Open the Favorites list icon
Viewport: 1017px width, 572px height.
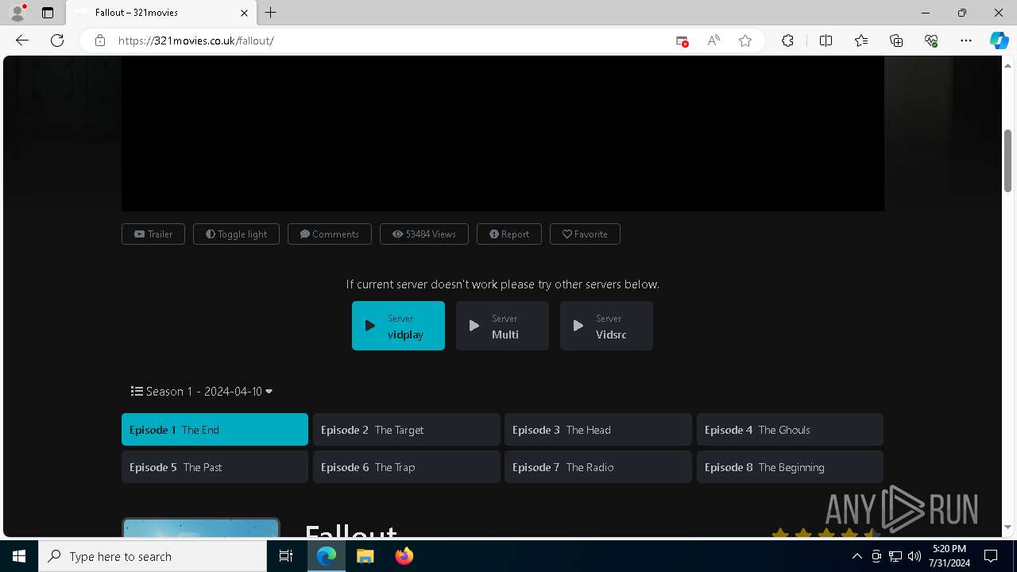pos(861,41)
